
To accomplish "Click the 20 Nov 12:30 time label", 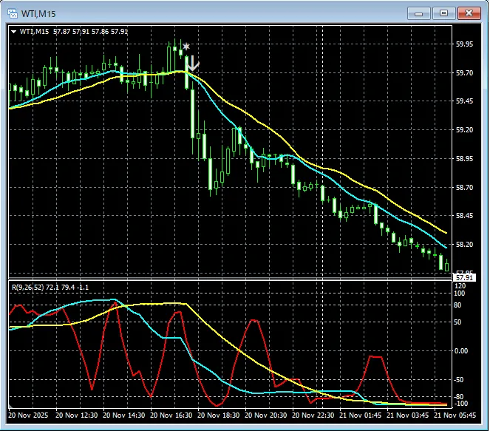I will (x=77, y=415).
